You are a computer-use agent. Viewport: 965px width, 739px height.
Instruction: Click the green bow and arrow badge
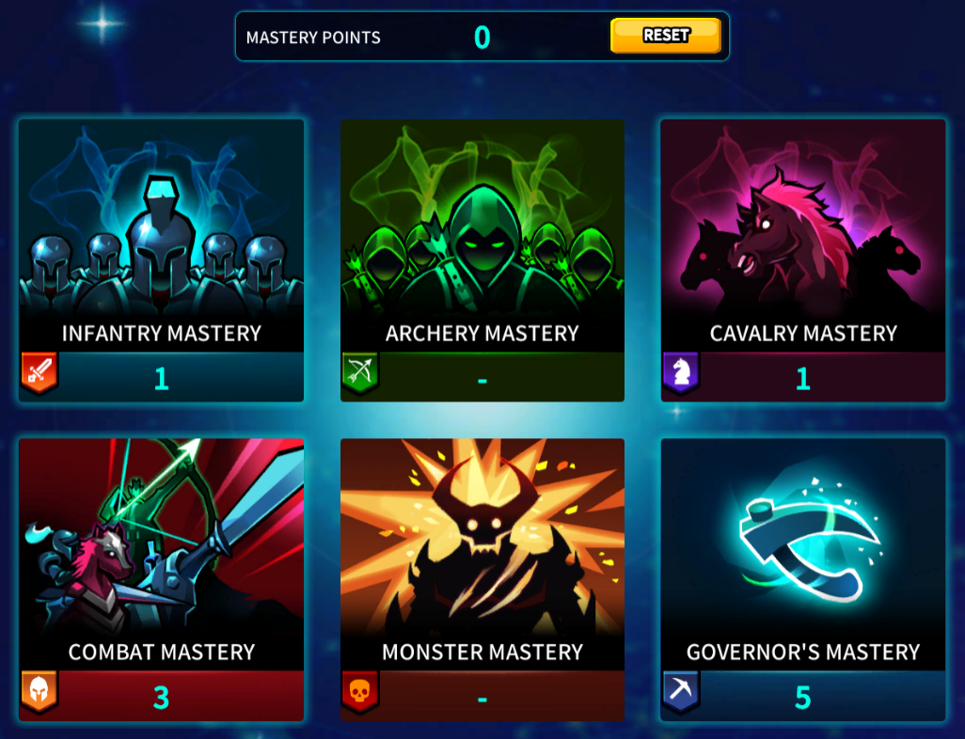pos(360,371)
